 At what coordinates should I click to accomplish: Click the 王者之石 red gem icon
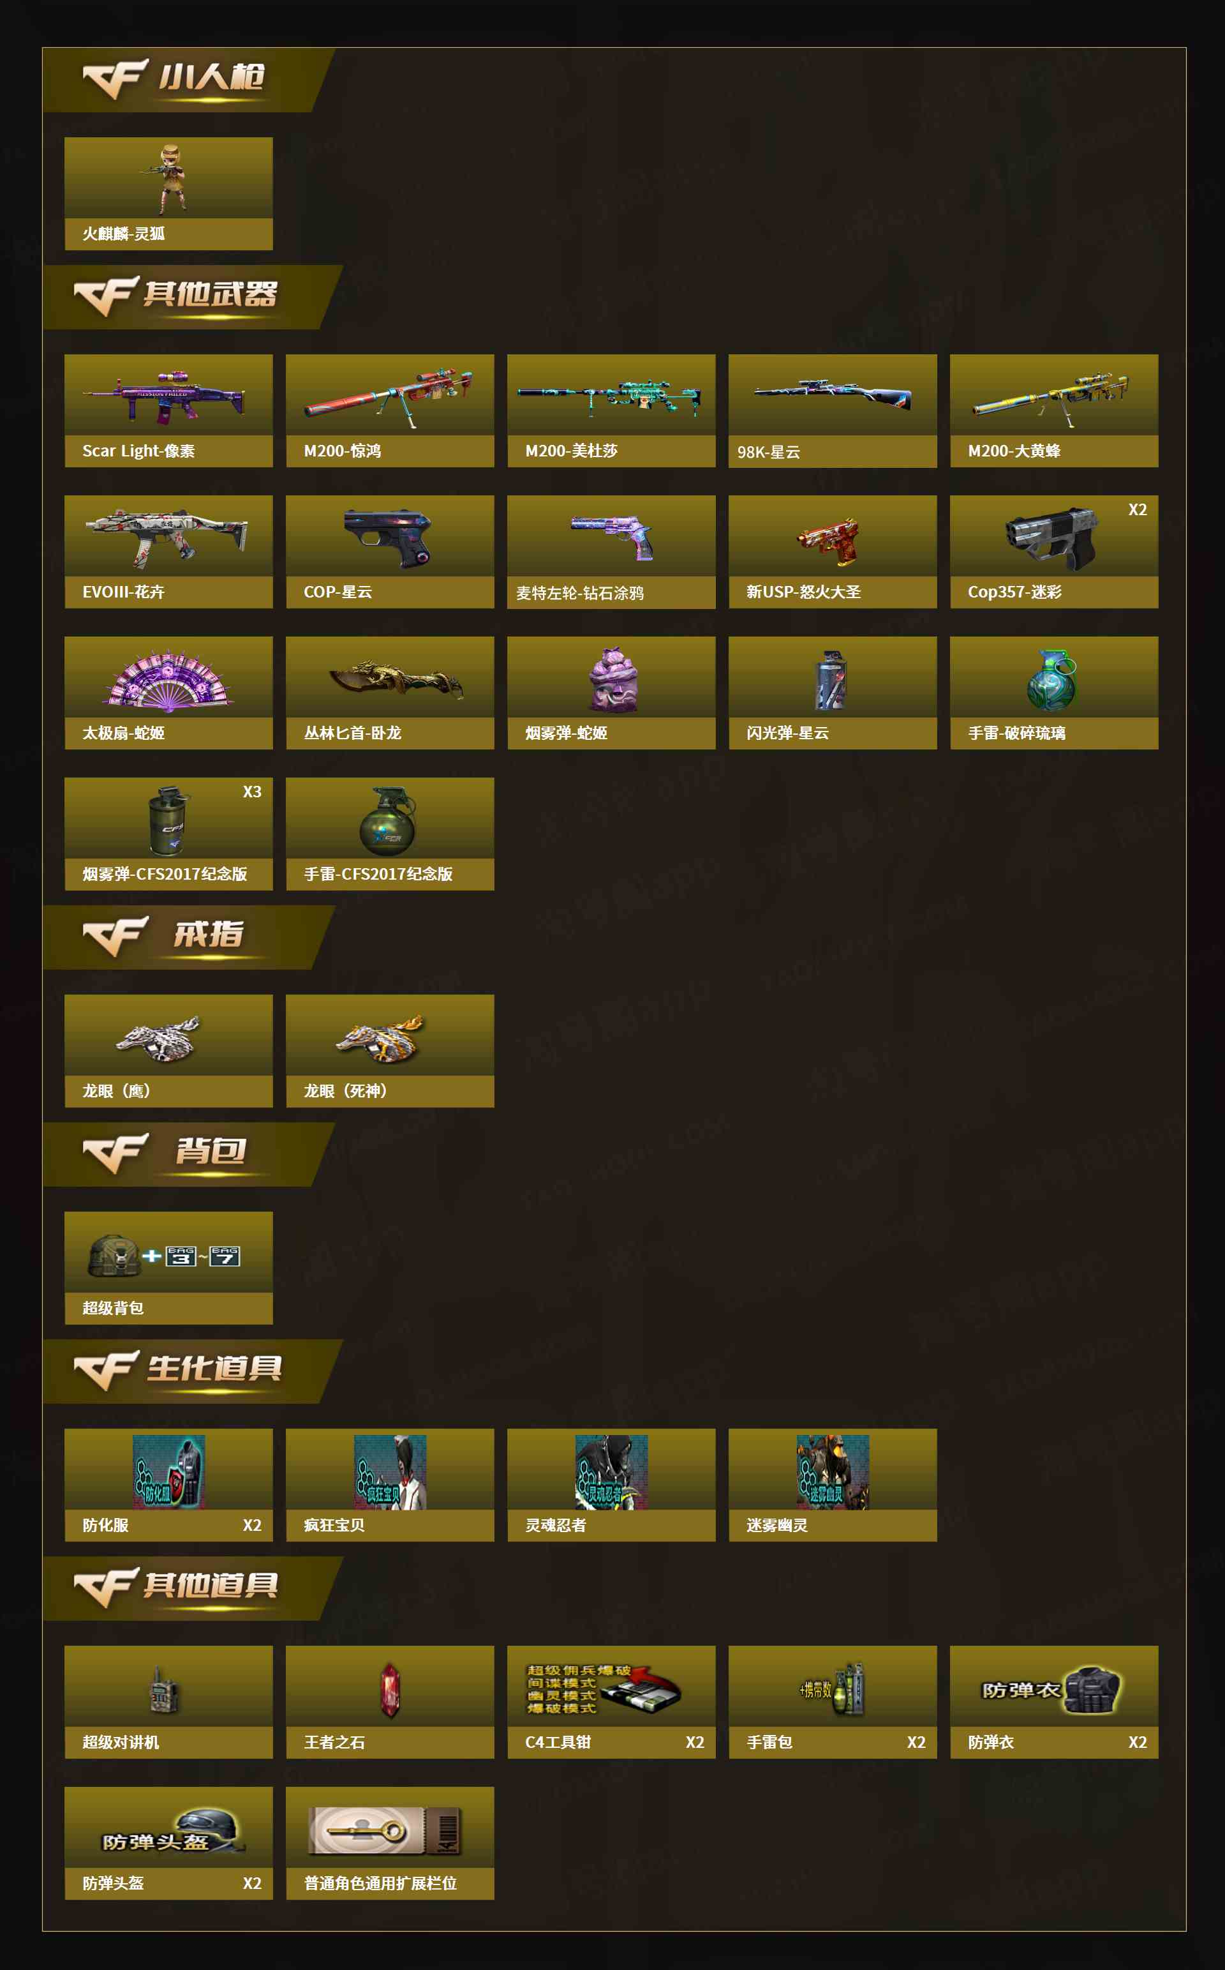tap(390, 1690)
